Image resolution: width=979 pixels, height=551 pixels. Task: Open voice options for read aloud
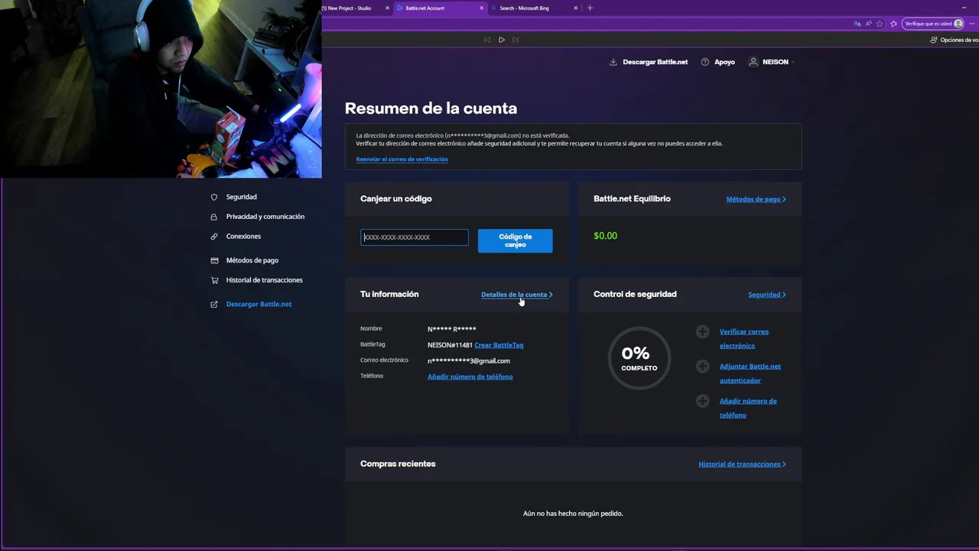(954, 40)
